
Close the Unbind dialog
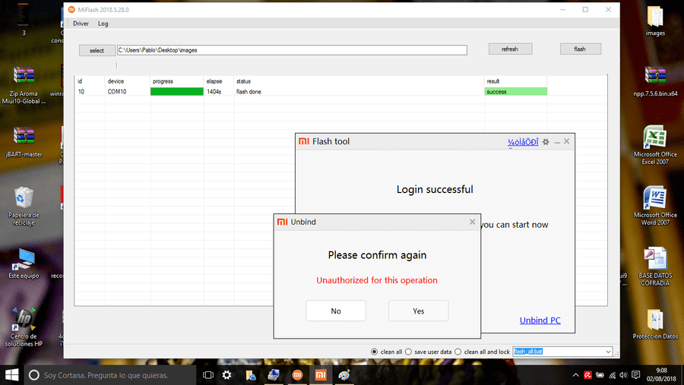pos(472,222)
